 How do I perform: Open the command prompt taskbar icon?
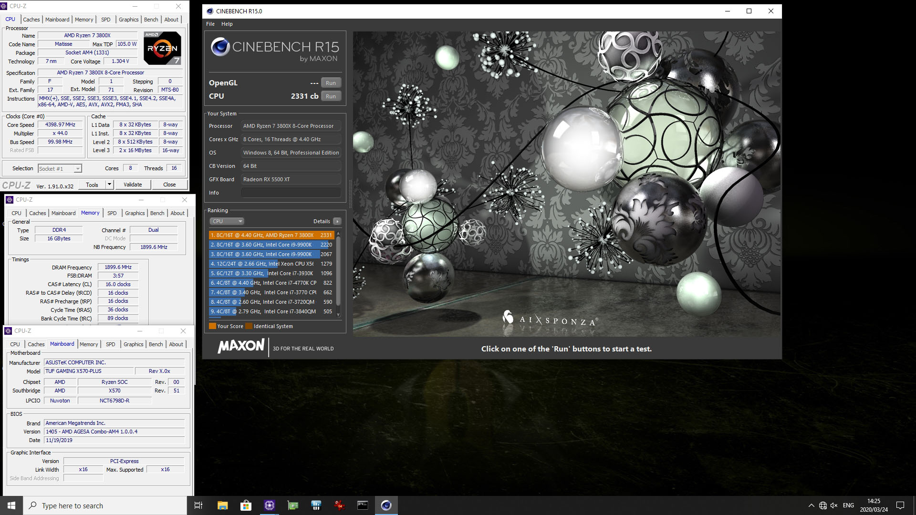pyautogui.click(x=363, y=505)
